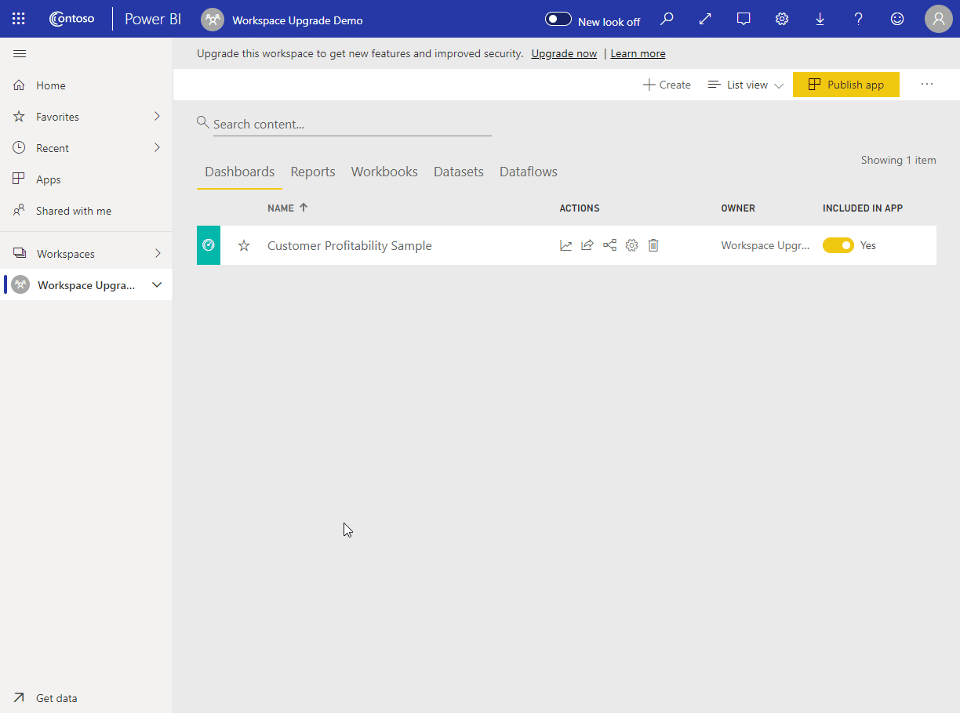Click the Contoso logo
960x713 pixels.
tap(71, 19)
